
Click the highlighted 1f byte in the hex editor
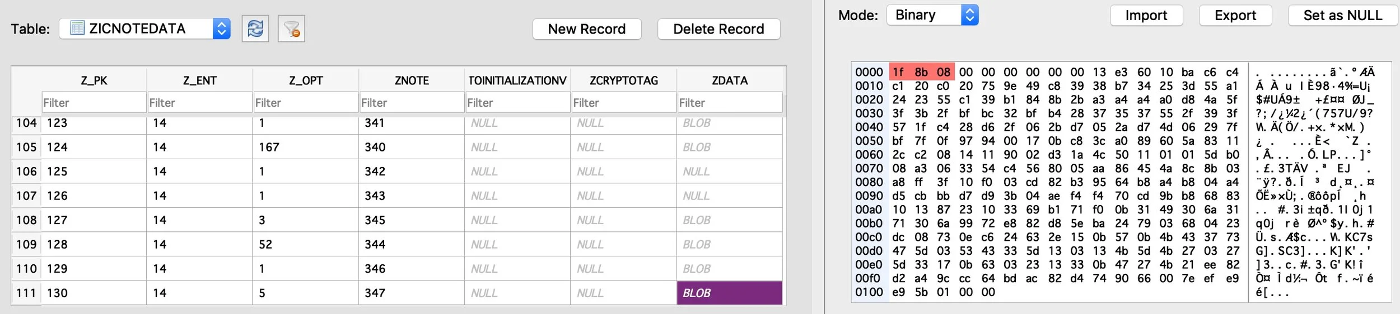coord(898,72)
